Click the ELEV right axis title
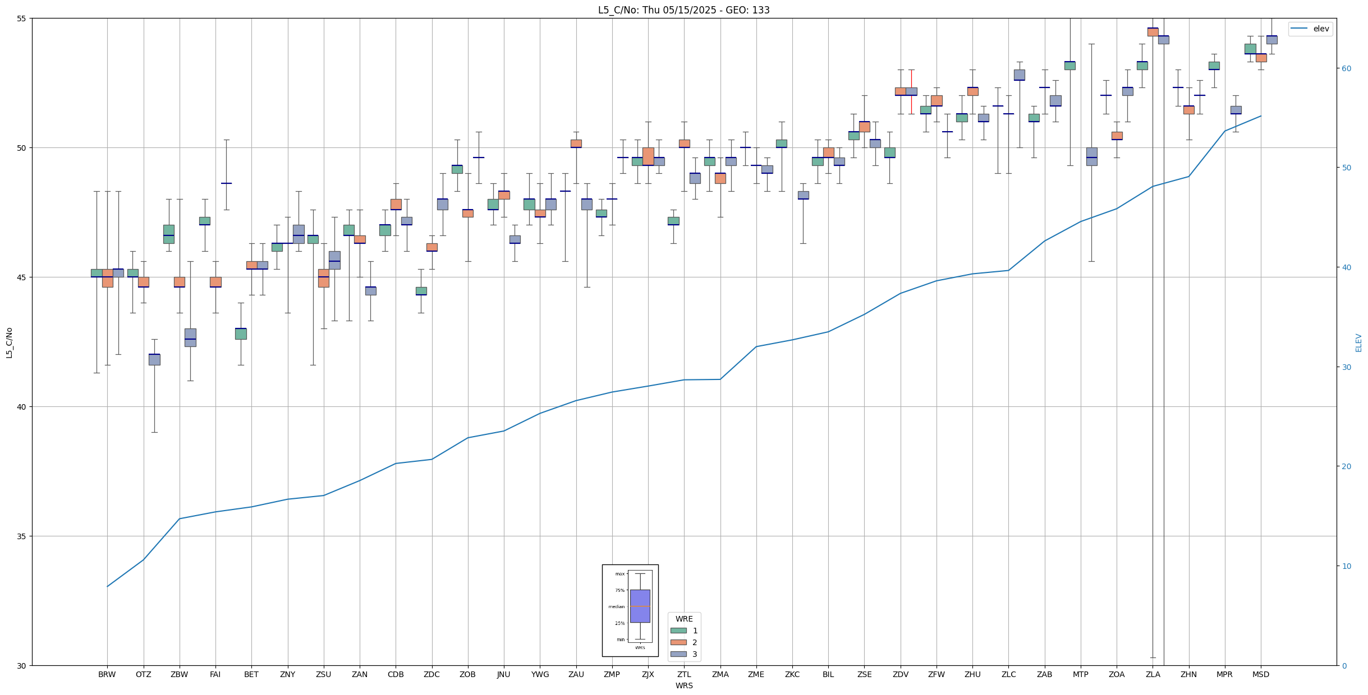Viewport: 1368px width, 695px height. [x=1358, y=342]
